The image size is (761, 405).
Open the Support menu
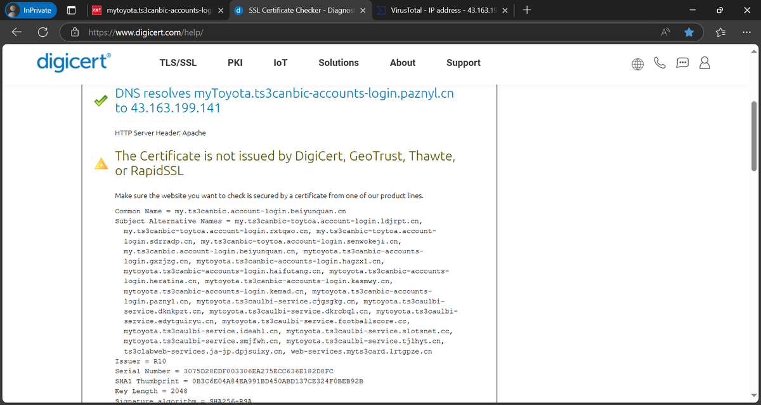pyautogui.click(x=464, y=63)
